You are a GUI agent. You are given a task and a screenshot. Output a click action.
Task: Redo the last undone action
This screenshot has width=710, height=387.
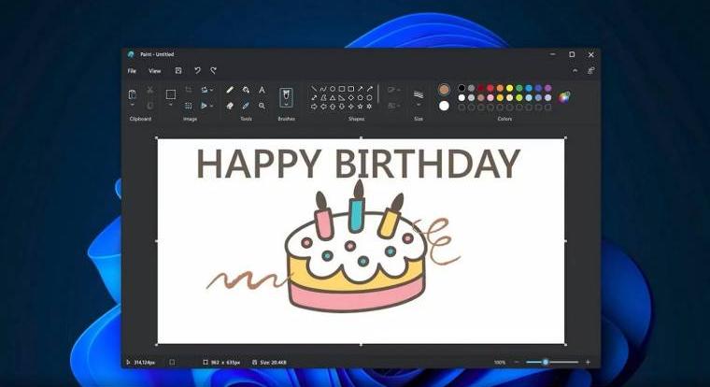tap(214, 70)
